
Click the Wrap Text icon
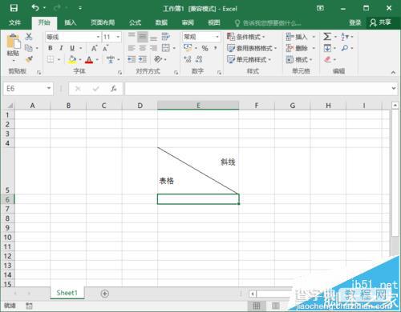166,37
